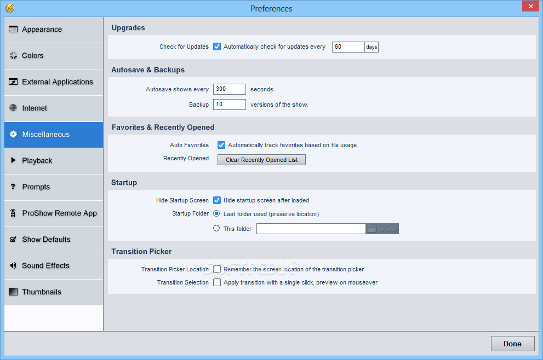Click the "Backup" label
The image size is (543, 360).
[x=199, y=105]
